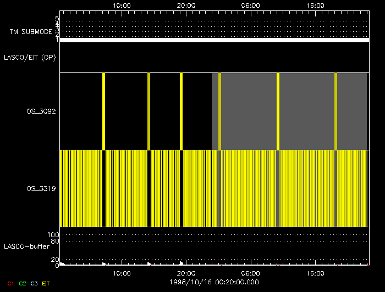Click the empty LASCO/EIT (DP) black row
385x292 pixels.
(214, 57)
